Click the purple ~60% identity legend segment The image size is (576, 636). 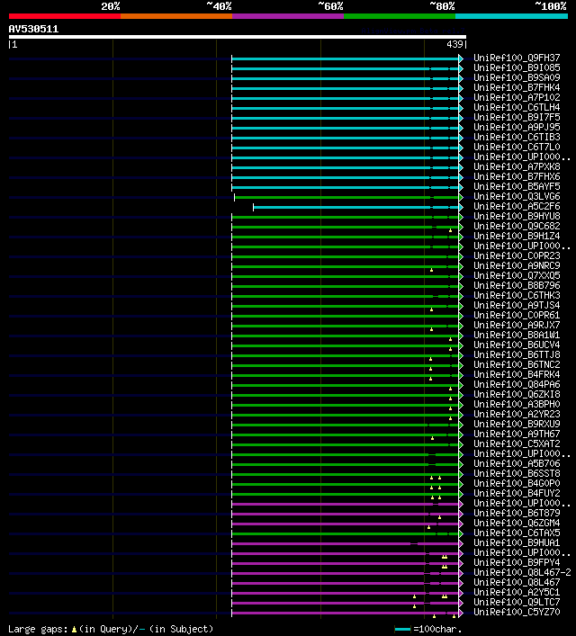click(x=288, y=16)
